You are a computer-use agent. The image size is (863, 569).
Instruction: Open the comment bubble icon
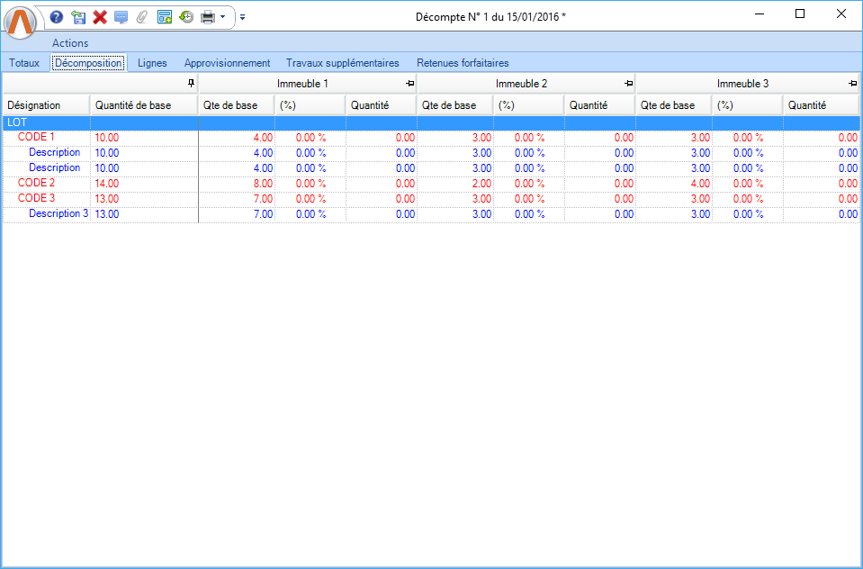tap(121, 16)
